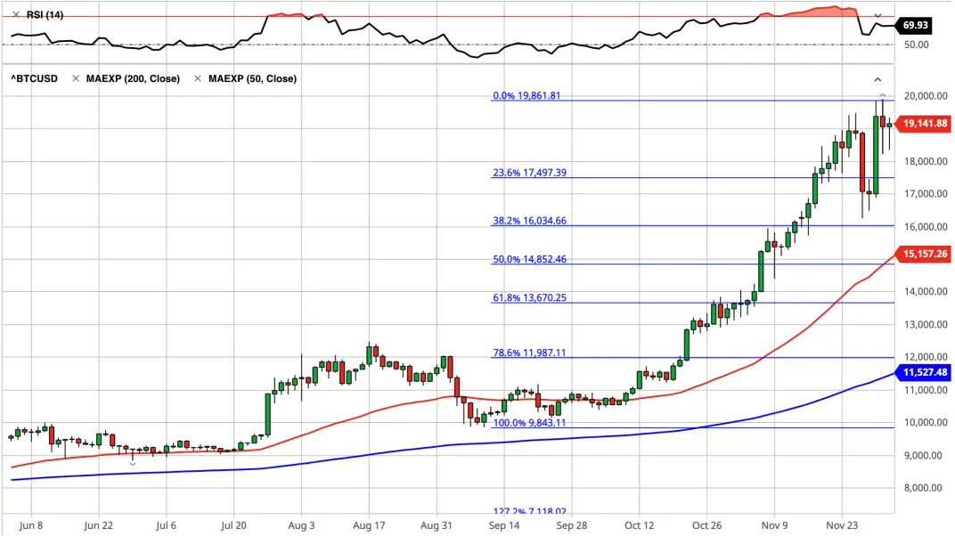
Task: Select the 50.0% 14,852.46 Fibonacci level
Action: point(529,259)
